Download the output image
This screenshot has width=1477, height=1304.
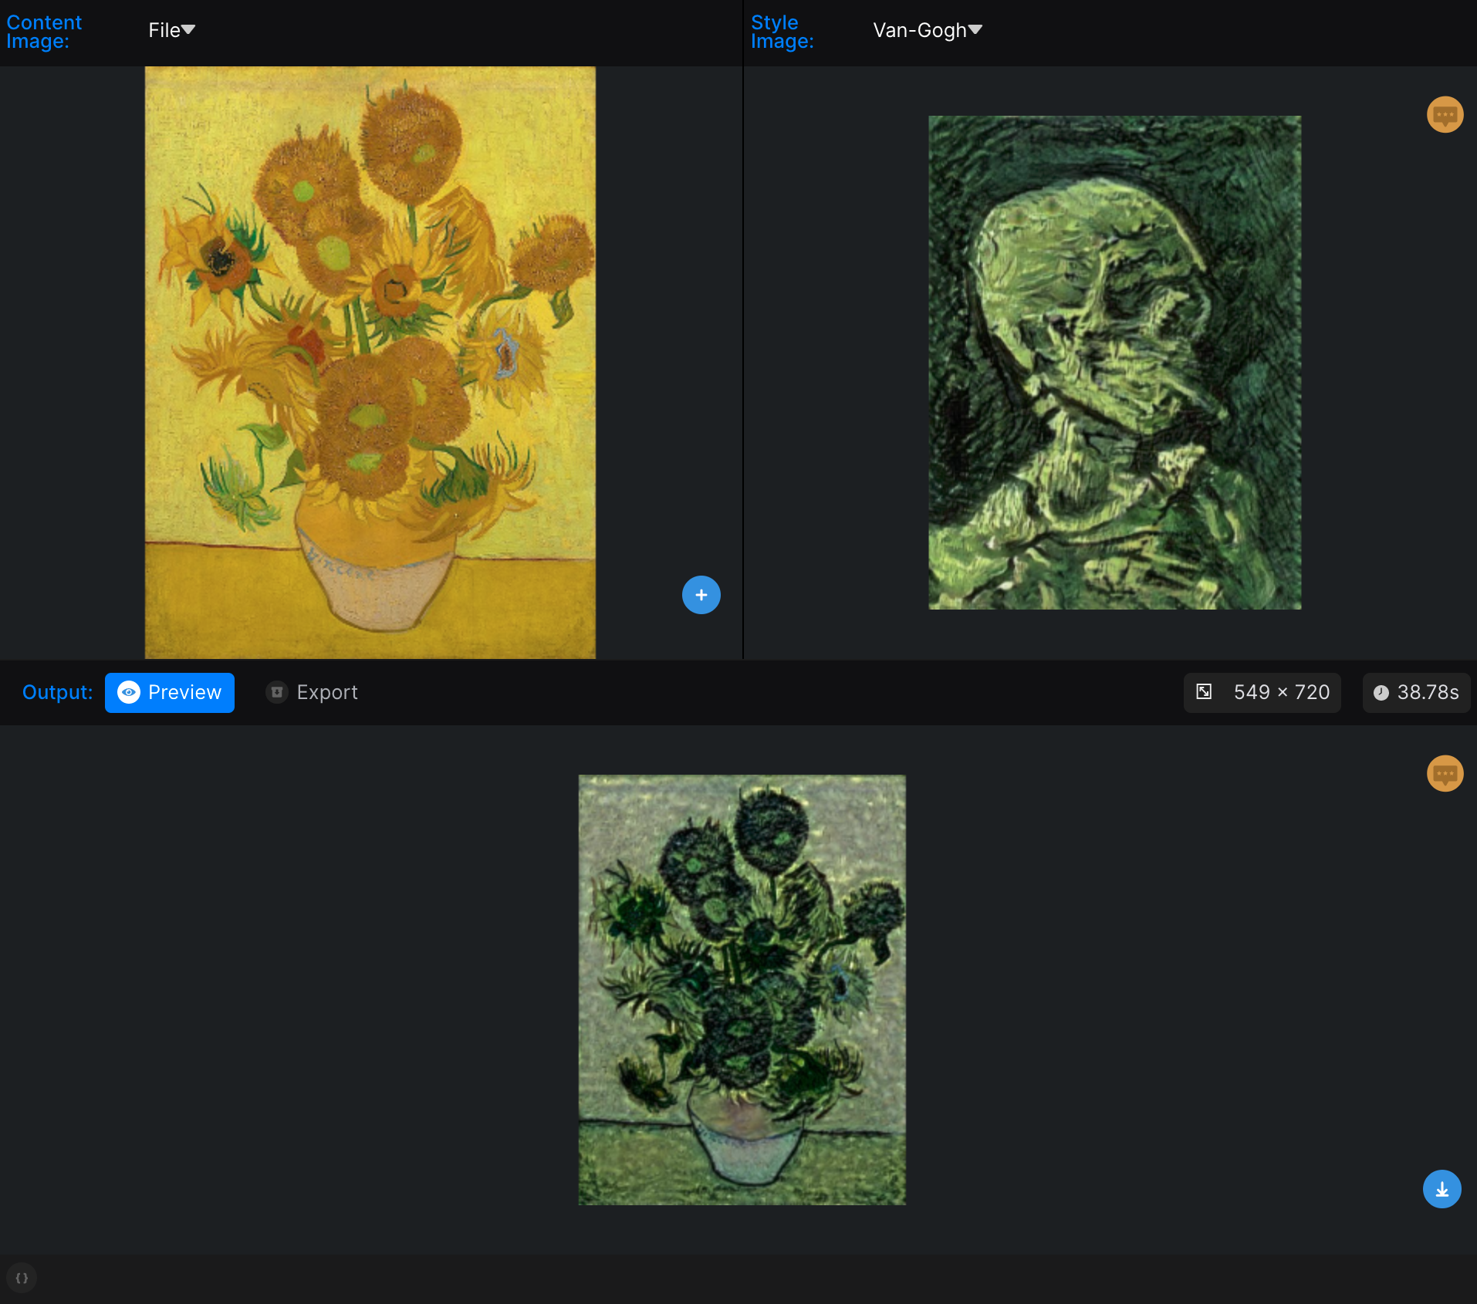click(1442, 1189)
